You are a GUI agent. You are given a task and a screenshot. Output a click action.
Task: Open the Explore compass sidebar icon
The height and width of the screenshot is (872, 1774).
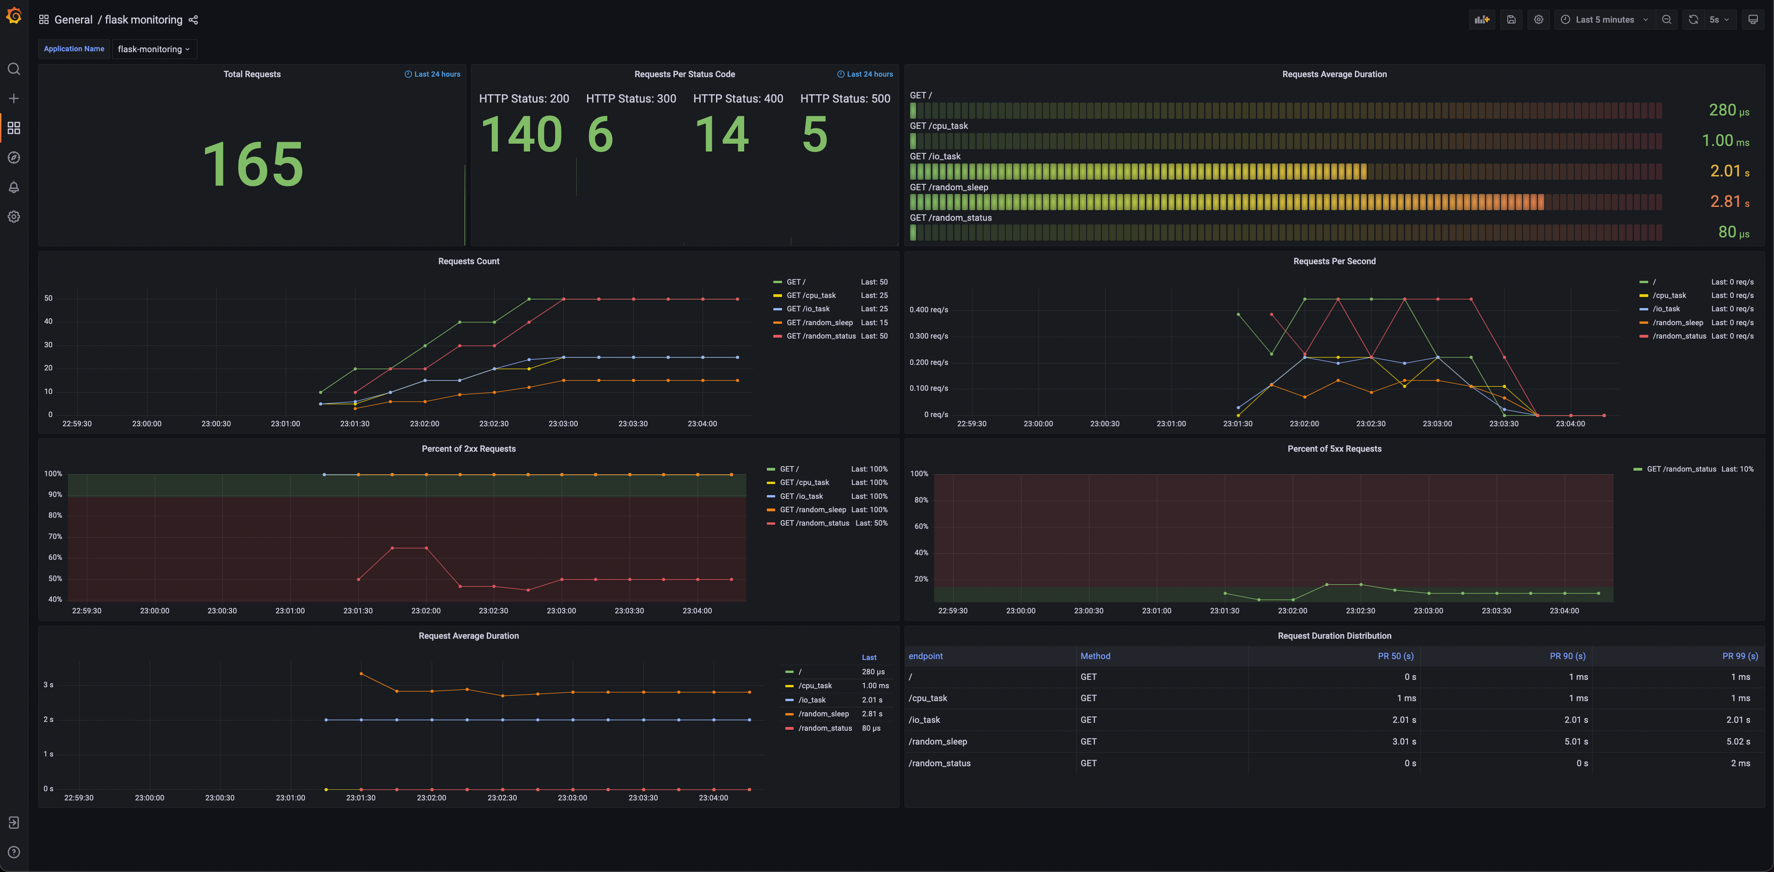pyautogui.click(x=14, y=157)
